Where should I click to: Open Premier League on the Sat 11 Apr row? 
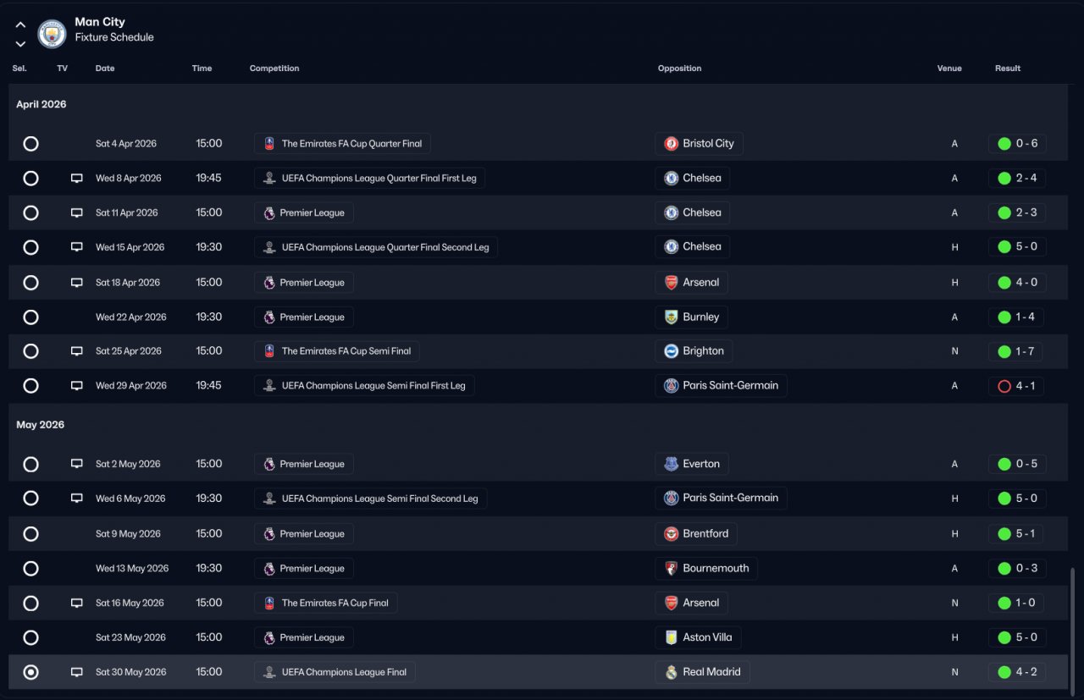pos(304,213)
